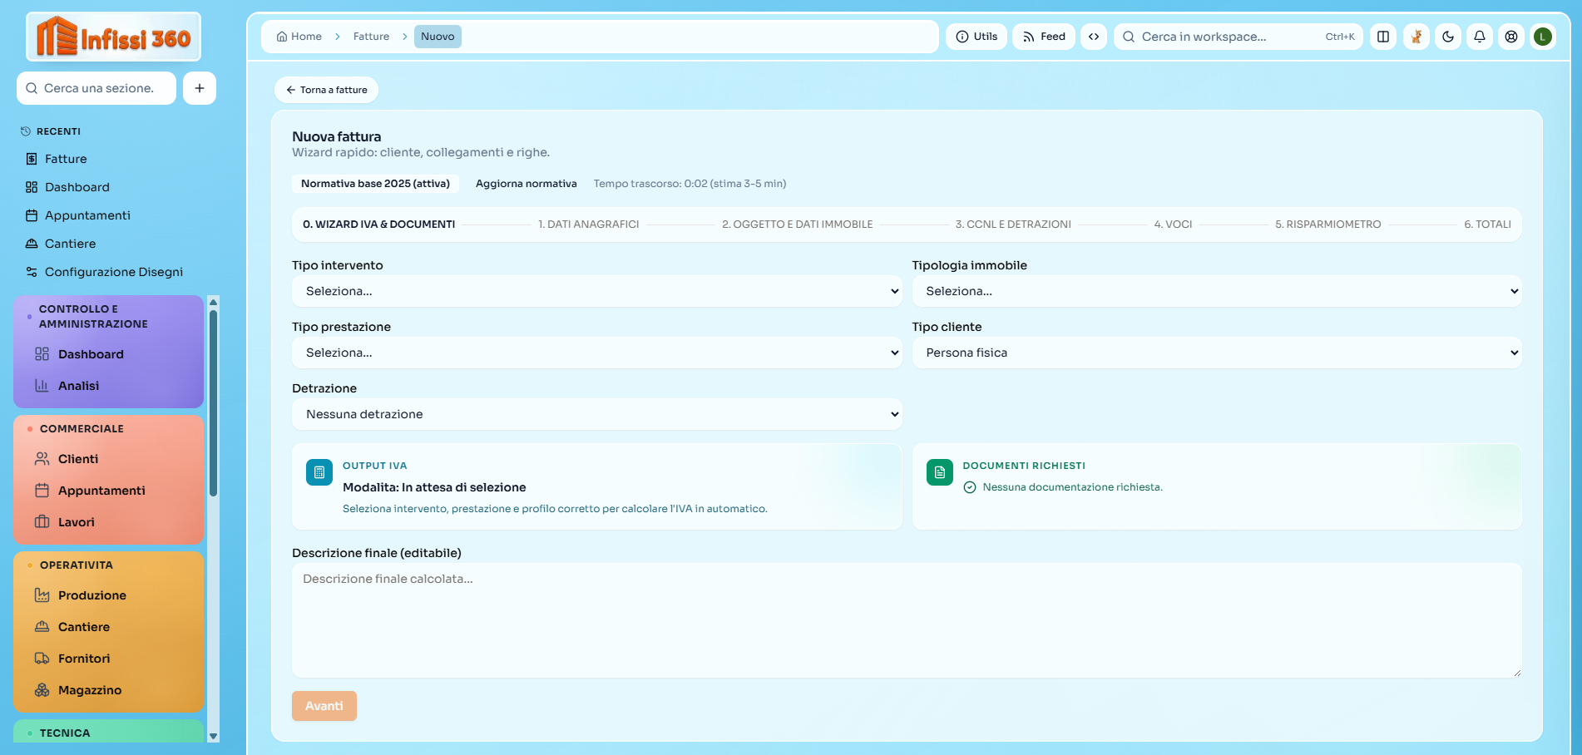1582x755 pixels.
Task: Open the Tipo cliente dropdown
Action: tap(1216, 353)
